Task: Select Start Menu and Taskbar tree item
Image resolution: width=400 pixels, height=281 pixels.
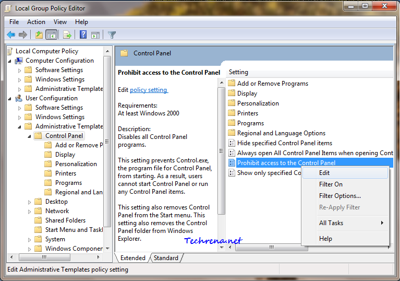Action: pos(74,230)
